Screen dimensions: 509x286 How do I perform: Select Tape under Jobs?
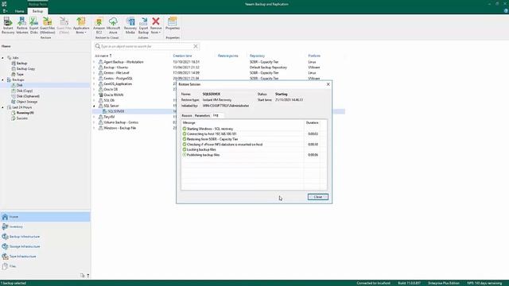[20, 74]
